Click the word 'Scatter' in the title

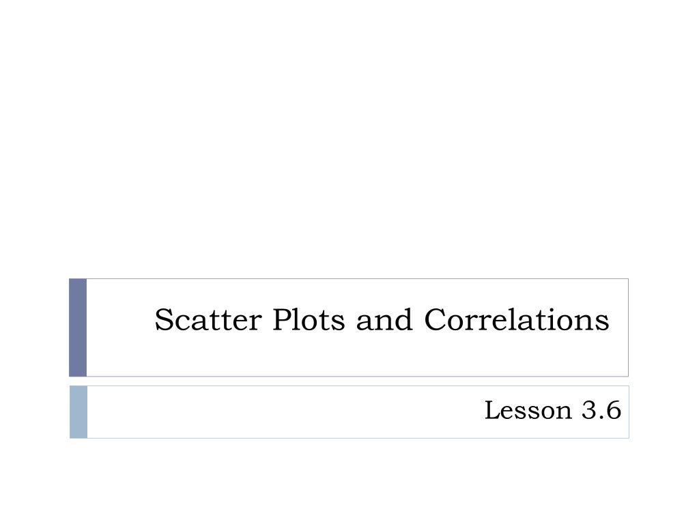(x=208, y=319)
